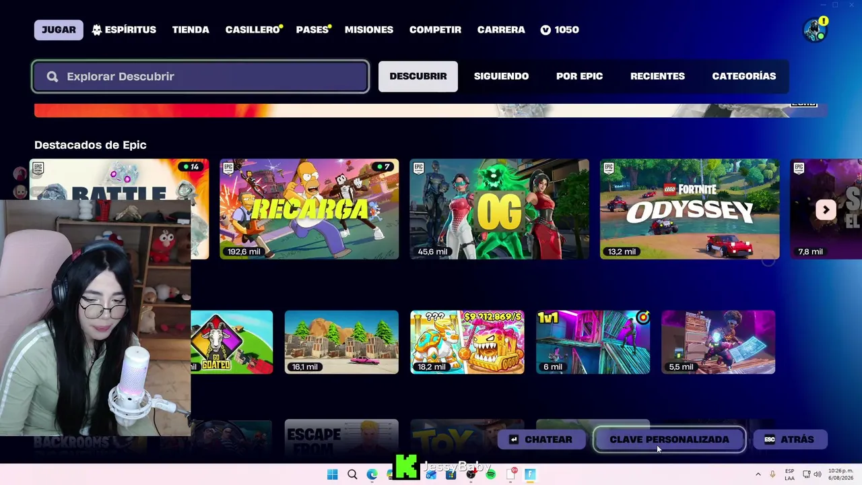The width and height of the screenshot is (862, 485).
Task: Click the CLAVE PERSONALIZADA button
Action: (x=669, y=439)
